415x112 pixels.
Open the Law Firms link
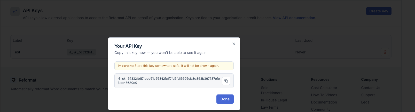point(270,107)
